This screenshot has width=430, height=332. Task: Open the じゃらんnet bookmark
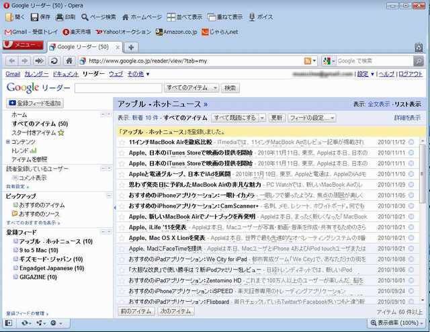[x=220, y=32]
